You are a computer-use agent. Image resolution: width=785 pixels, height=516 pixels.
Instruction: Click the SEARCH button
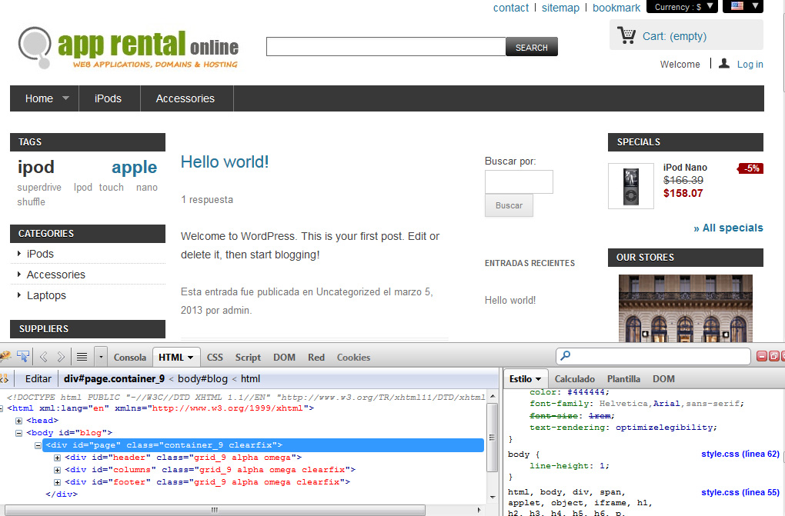tap(531, 47)
